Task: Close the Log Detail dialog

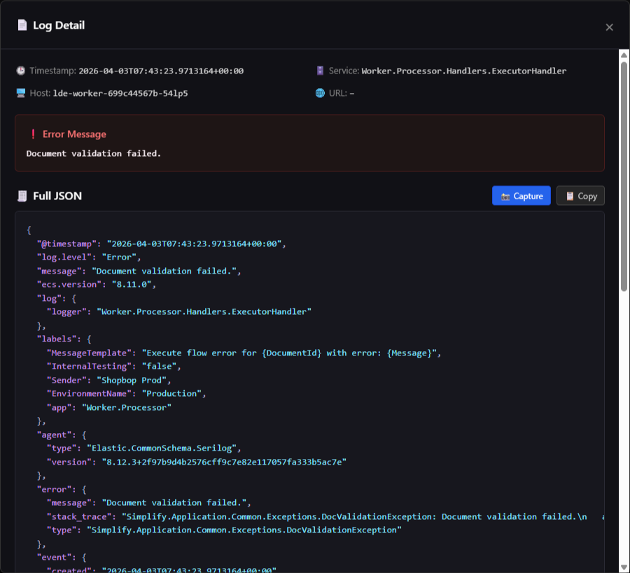Action: tap(609, 27)
